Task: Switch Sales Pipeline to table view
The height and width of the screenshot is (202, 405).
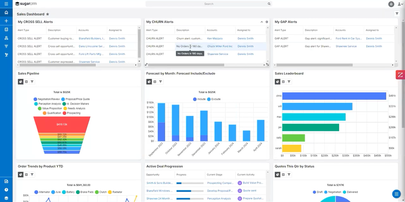Action: [26, 81]
